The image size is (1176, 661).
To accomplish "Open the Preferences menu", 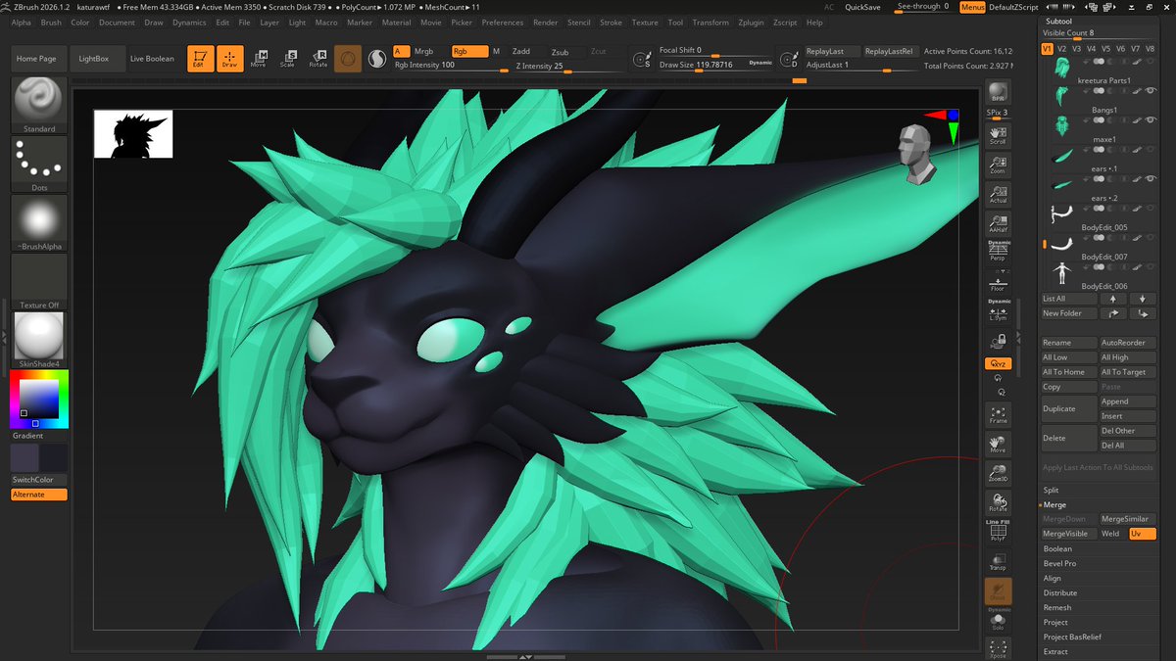I will (x=503, y=22).
